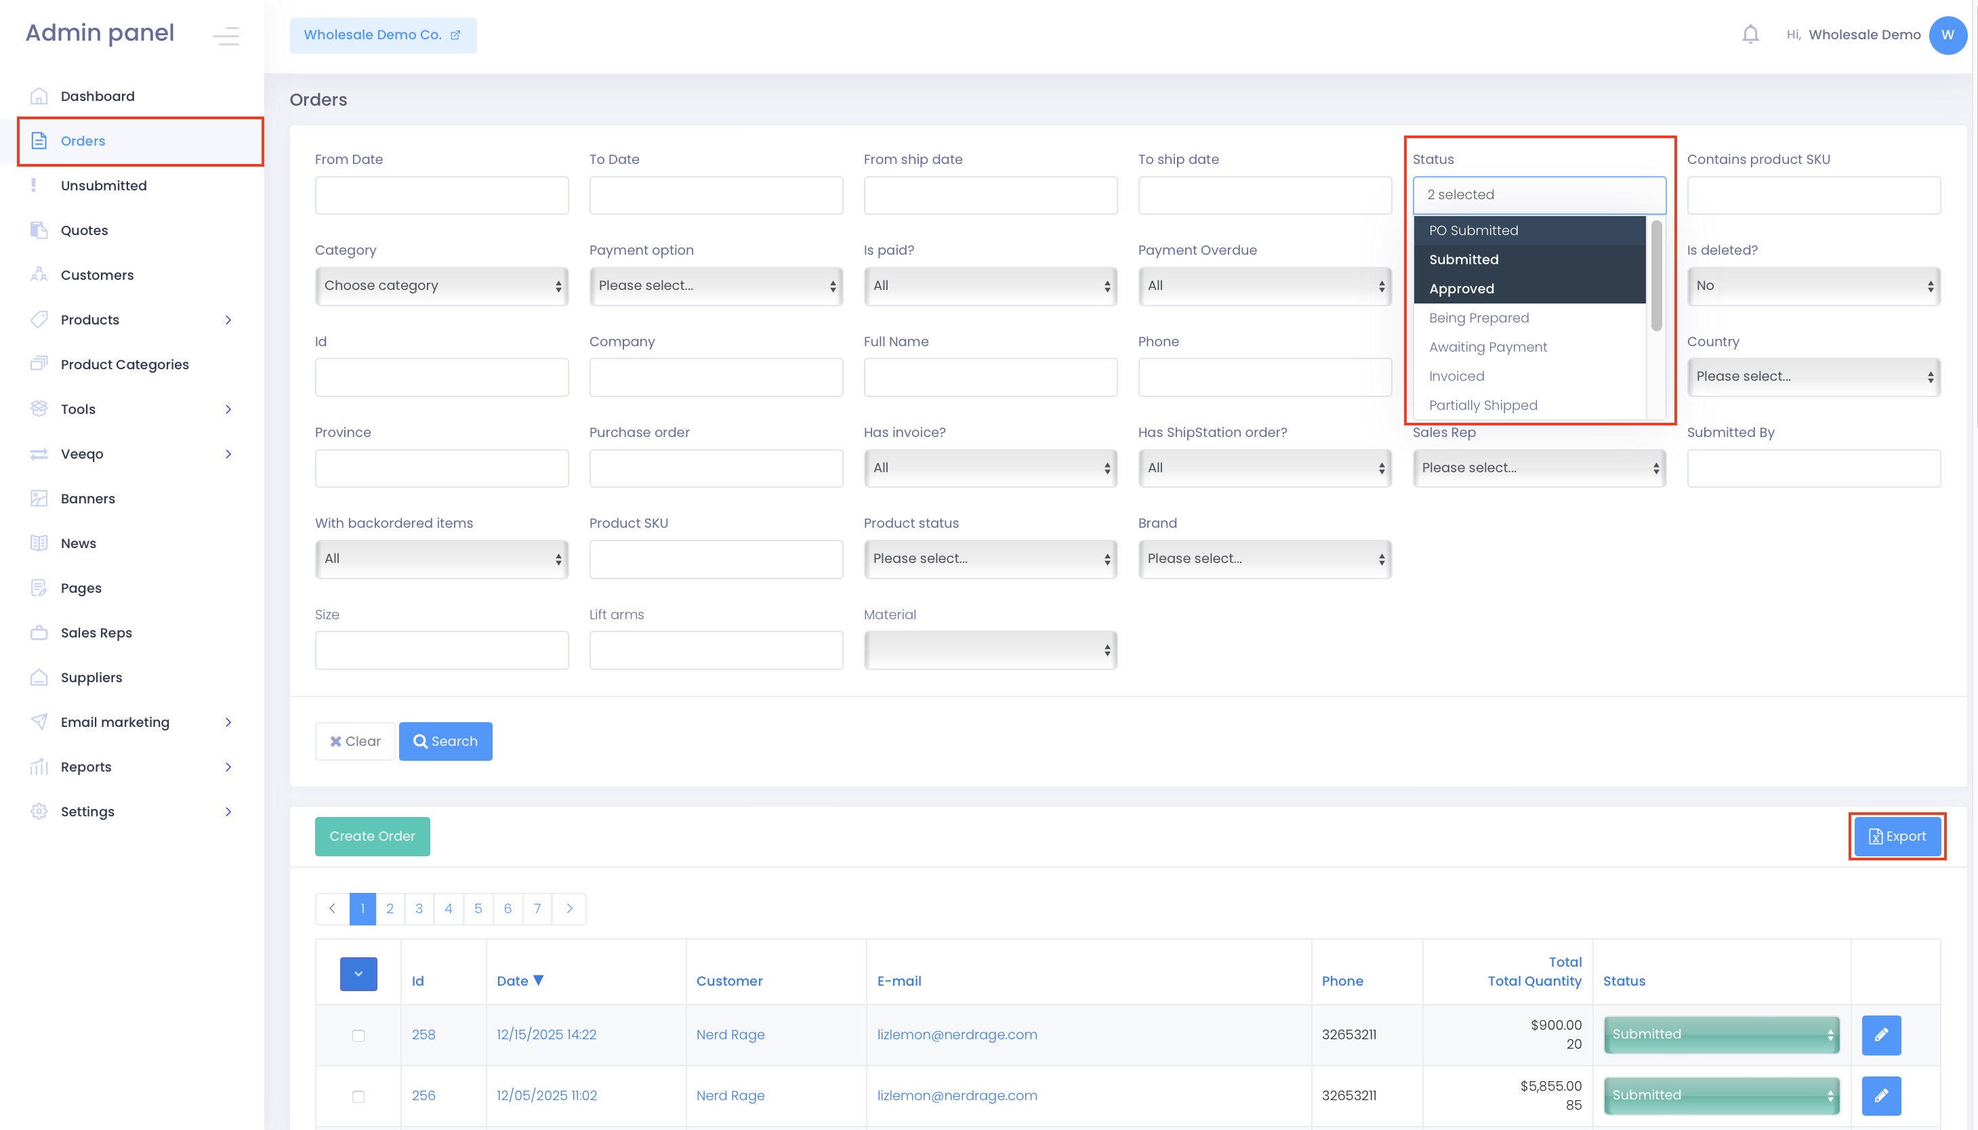
Task: Click the Create Order button
Action: coord(372,836)
